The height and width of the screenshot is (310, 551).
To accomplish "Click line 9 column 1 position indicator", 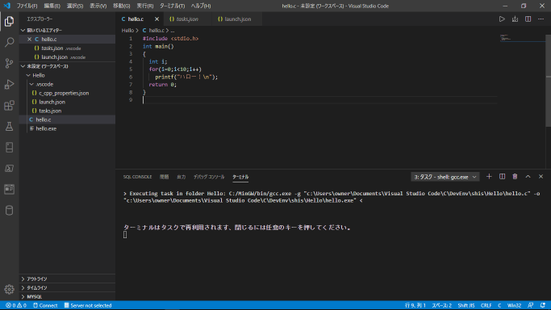I will pyautogui.click(x=415, y=305).
